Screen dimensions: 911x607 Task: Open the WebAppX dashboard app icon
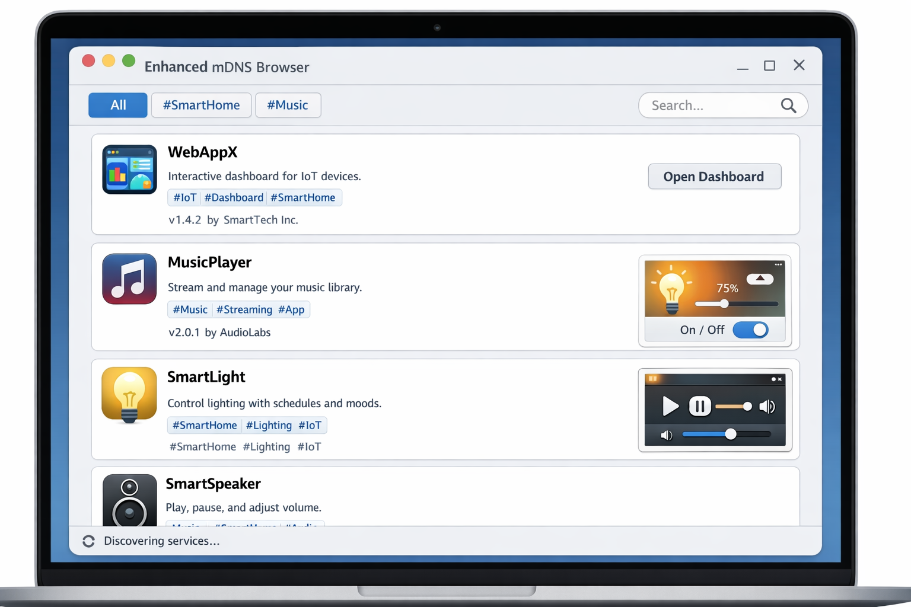[x=129, y=170]
